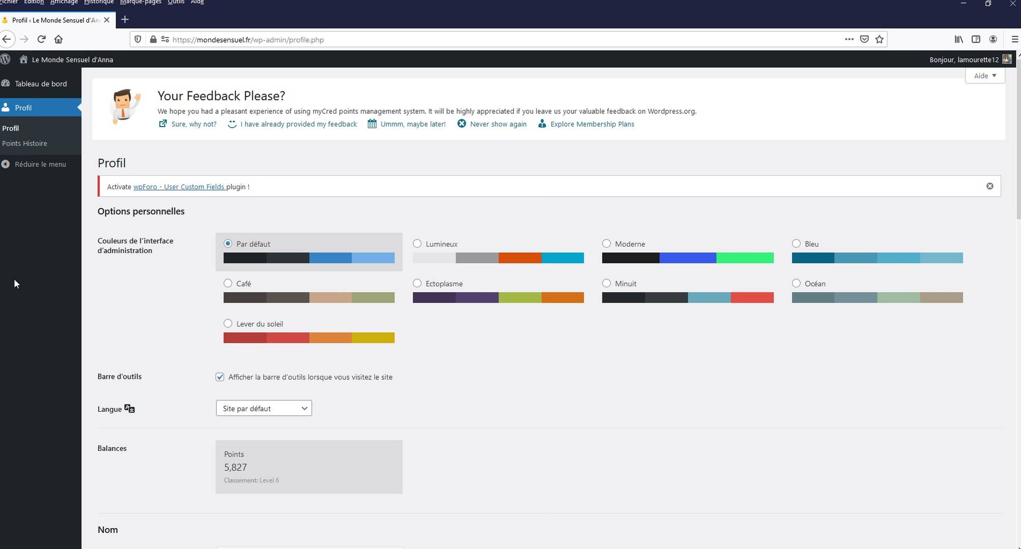Go to Tableau de bord menu

pos(41,83)
